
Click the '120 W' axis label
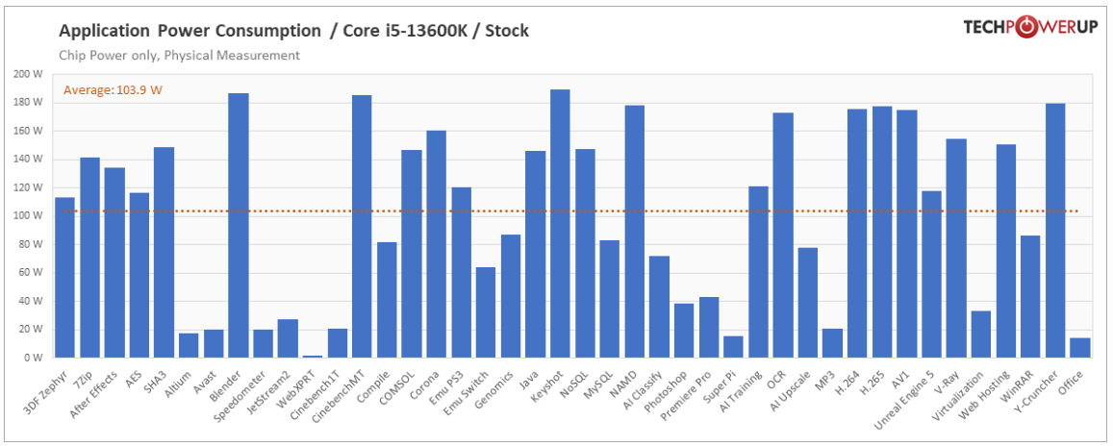click(x=29, y=187)
